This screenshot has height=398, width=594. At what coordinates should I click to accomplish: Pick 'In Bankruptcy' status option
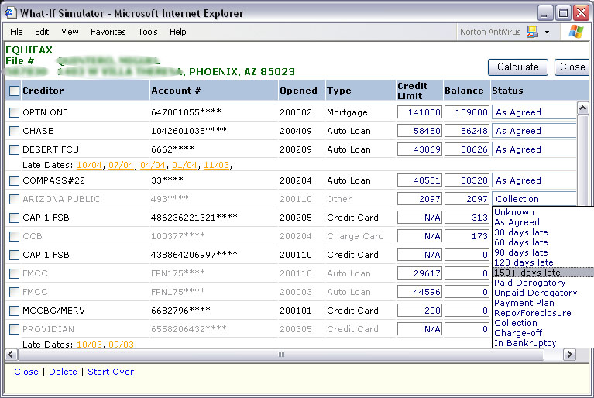(x=525, y=343)
